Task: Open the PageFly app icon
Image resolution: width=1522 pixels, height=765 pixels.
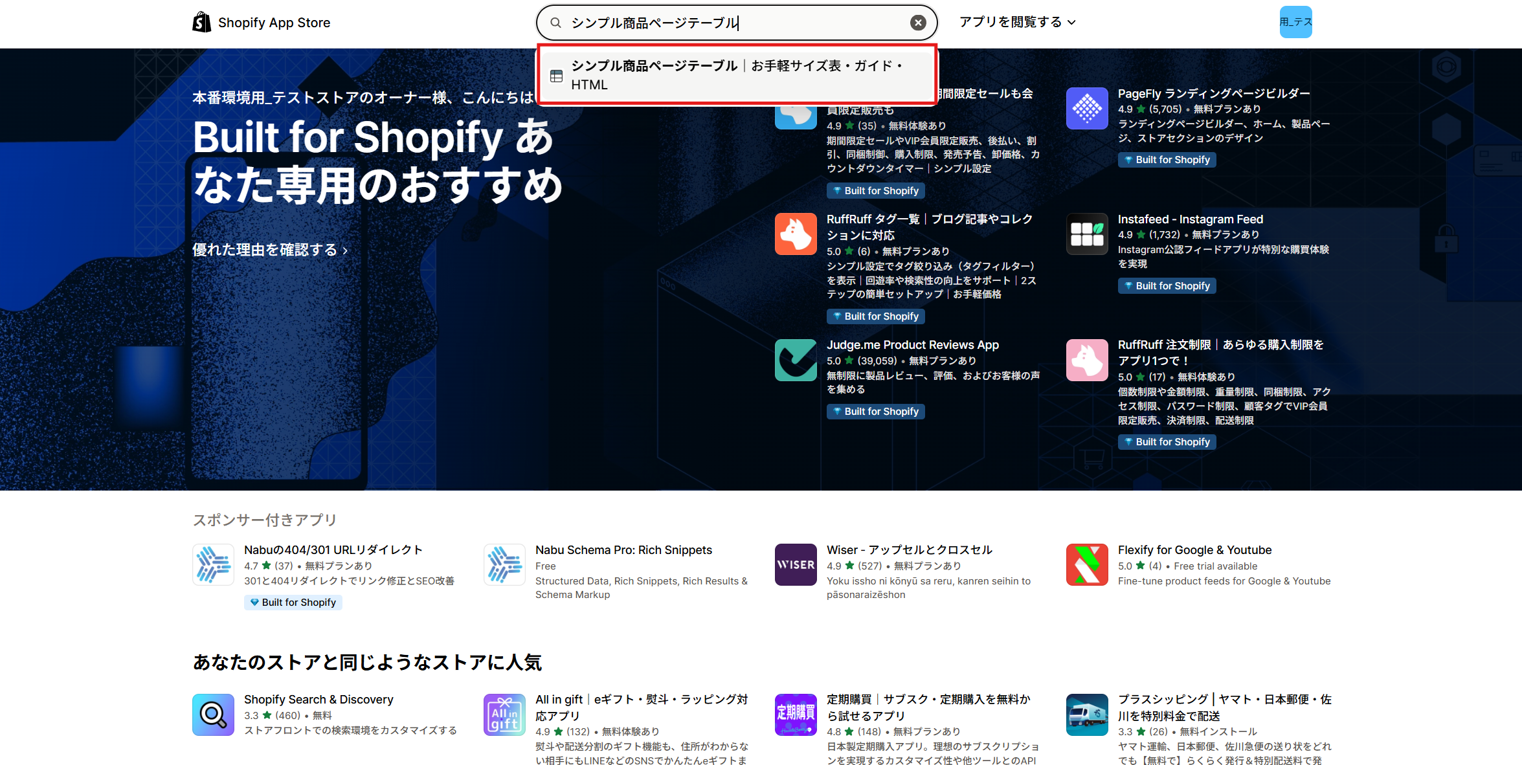Action: pyautogui.click(x=1087, y=108)
